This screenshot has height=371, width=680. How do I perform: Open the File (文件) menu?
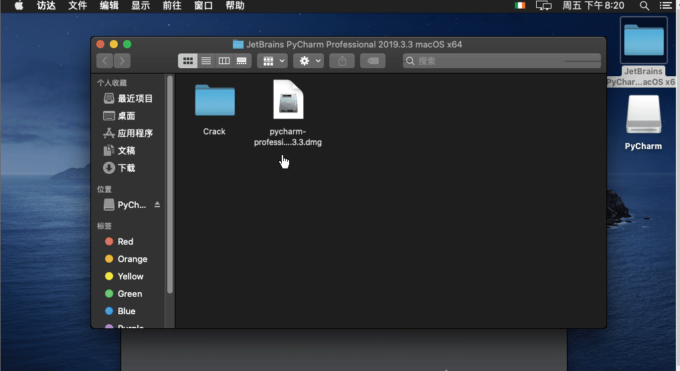[x=78, y=5]
